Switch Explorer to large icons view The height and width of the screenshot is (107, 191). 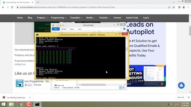tap(124, 88)
